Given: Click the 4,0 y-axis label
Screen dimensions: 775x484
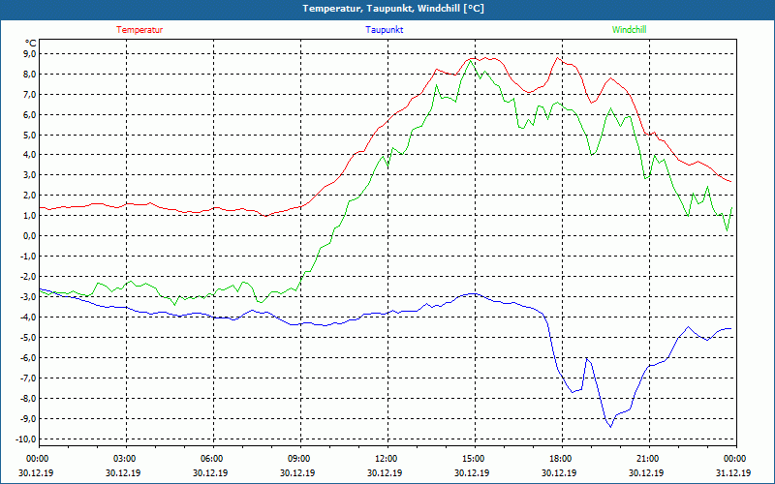Looking at the screenshot, I should (30, 155).
